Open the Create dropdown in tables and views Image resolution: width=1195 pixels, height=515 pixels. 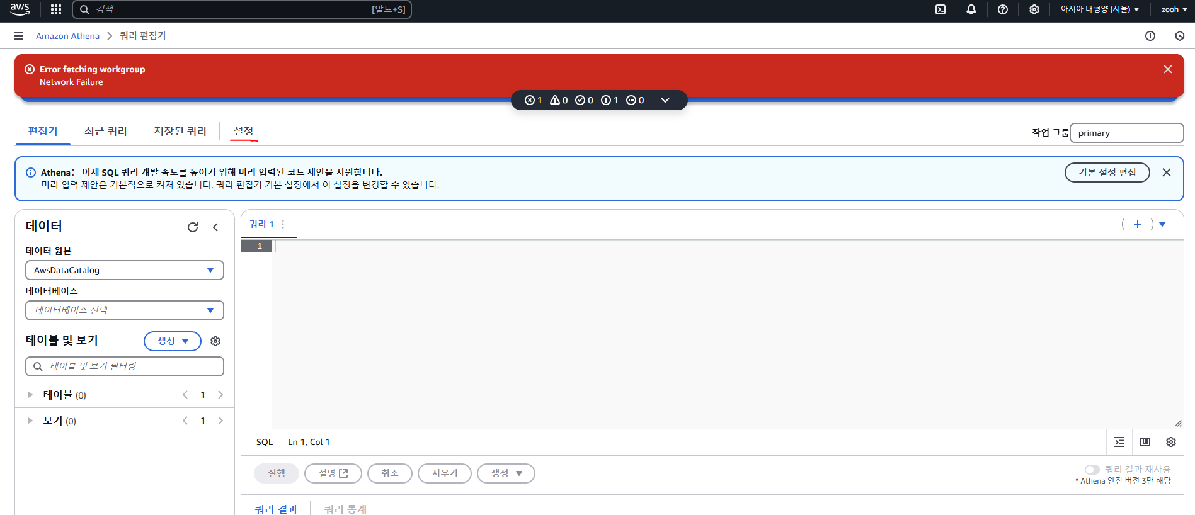[x=173, y=341]
